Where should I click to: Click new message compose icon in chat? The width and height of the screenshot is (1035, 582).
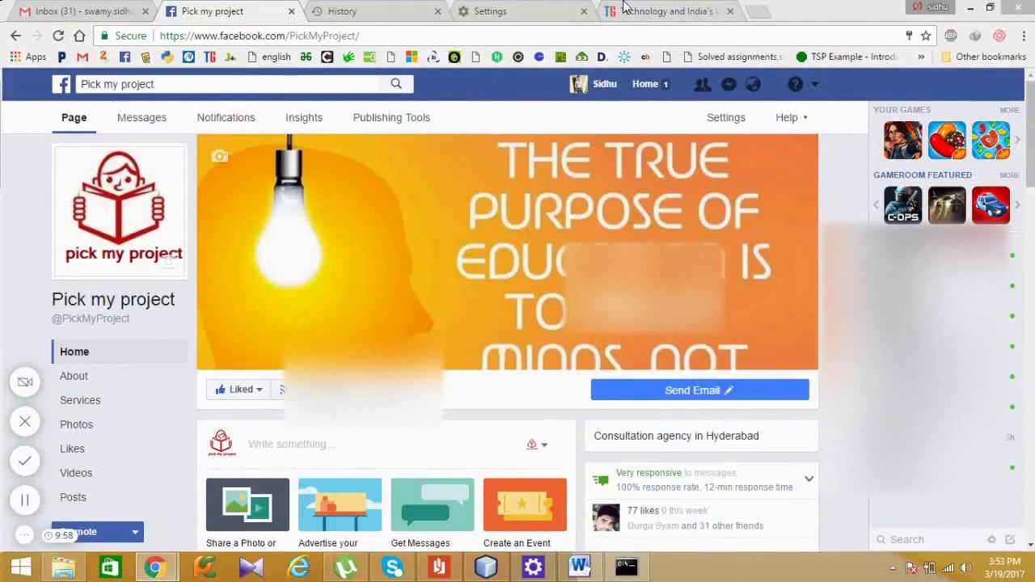click(x=1010, y=540)
